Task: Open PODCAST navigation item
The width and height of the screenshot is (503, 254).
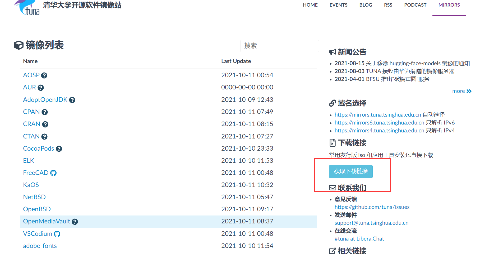Action: pos(415,5)
